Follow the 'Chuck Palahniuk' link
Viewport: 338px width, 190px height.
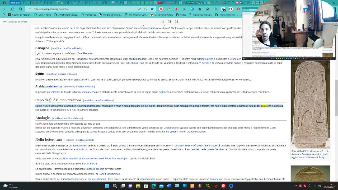click(97, 179)
